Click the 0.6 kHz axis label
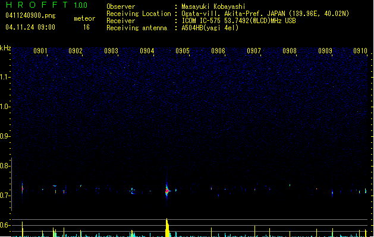The image size is (374, 237). [5, 225]
